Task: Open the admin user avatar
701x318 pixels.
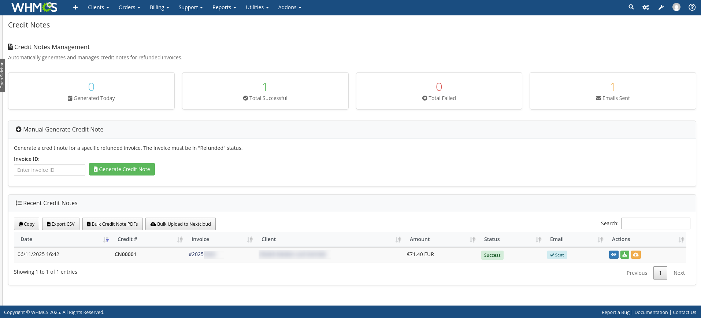Action: (676, 7)
